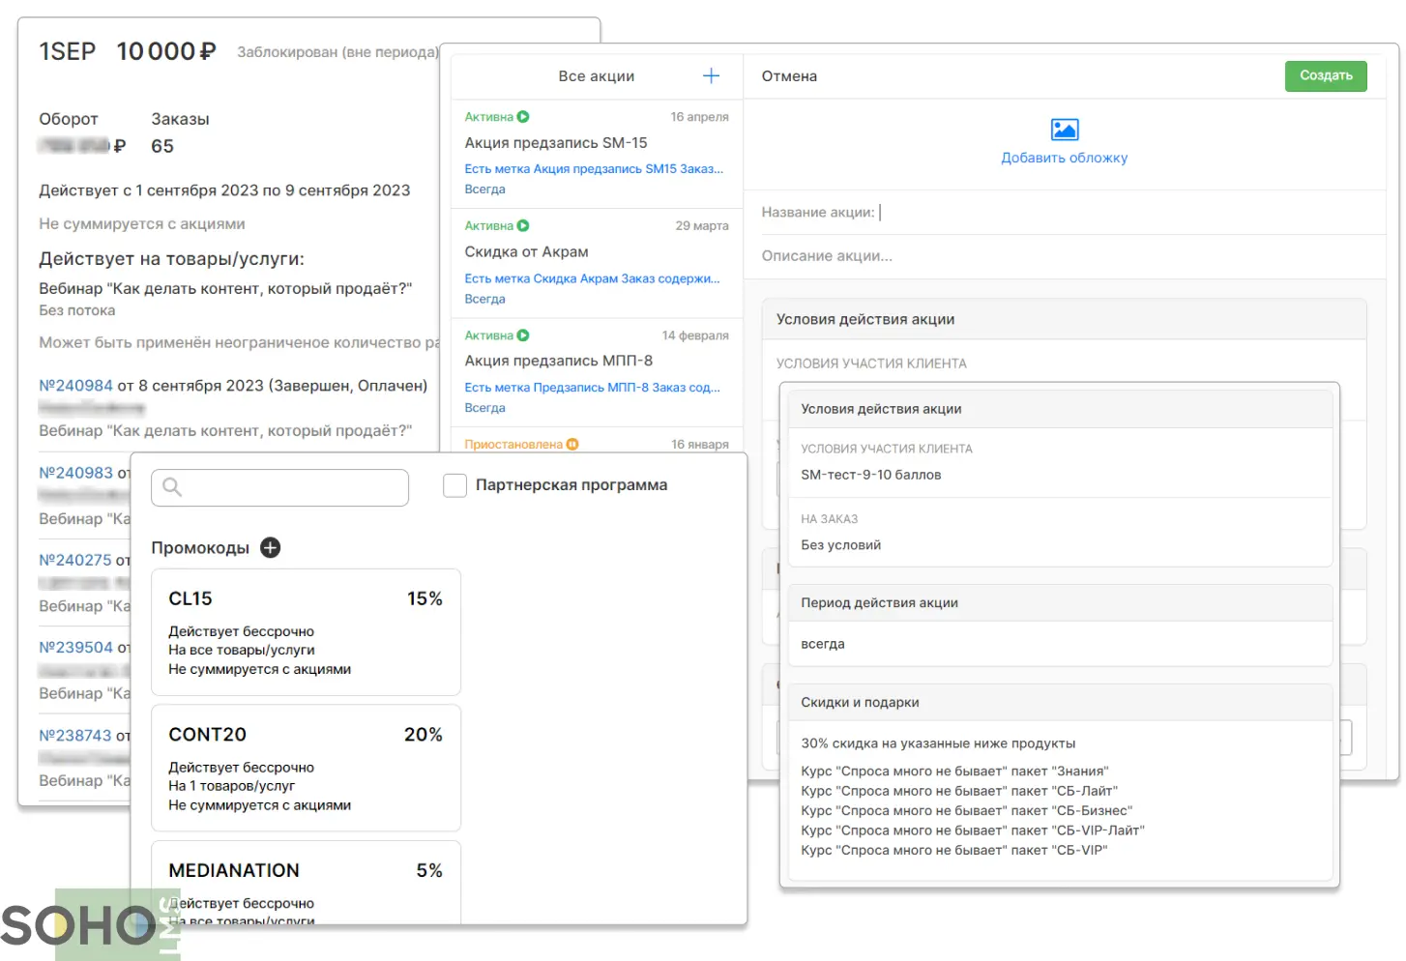Click the Условия действия акции section header in editor

1064,320
